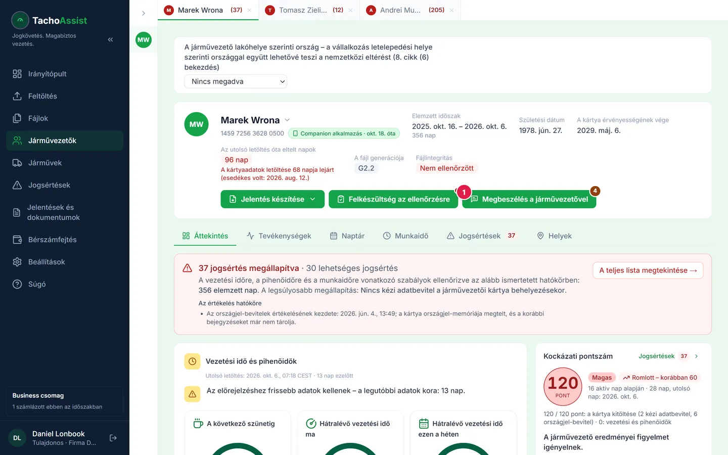This screenshot has height=455, width=728.
Task: Switch to Tomasz Zieli... driver tab
Action: pyautogui.click(x=309, y=10)
